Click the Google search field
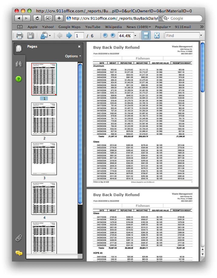This screenshot has height=278, width=217. tap(182, 18)
